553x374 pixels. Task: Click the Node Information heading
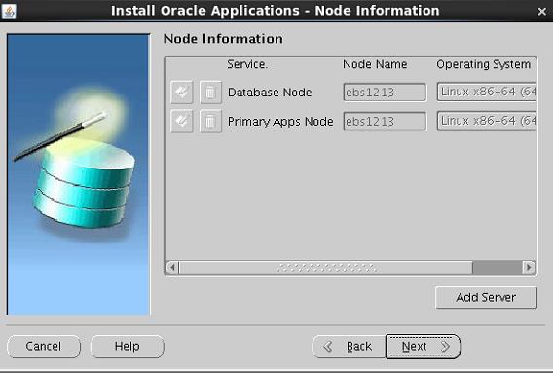point(223,39)
